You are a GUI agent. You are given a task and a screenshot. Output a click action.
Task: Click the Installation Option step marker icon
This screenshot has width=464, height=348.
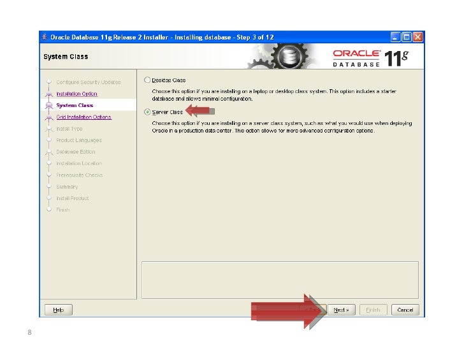[x=49, y=94]
